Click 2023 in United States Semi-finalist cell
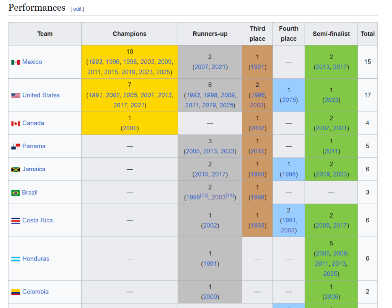This screenshot has width=392, height=308. click(x=331, y=100)
